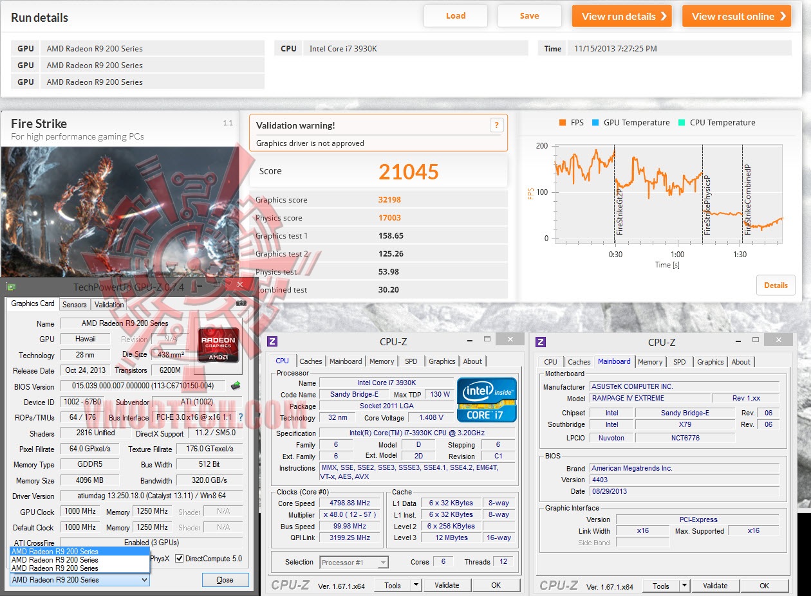Viewport: 811px width, 596px height.
Task: Open About tab in CPU-Z Mainboard window
Action: pos(741,362)
